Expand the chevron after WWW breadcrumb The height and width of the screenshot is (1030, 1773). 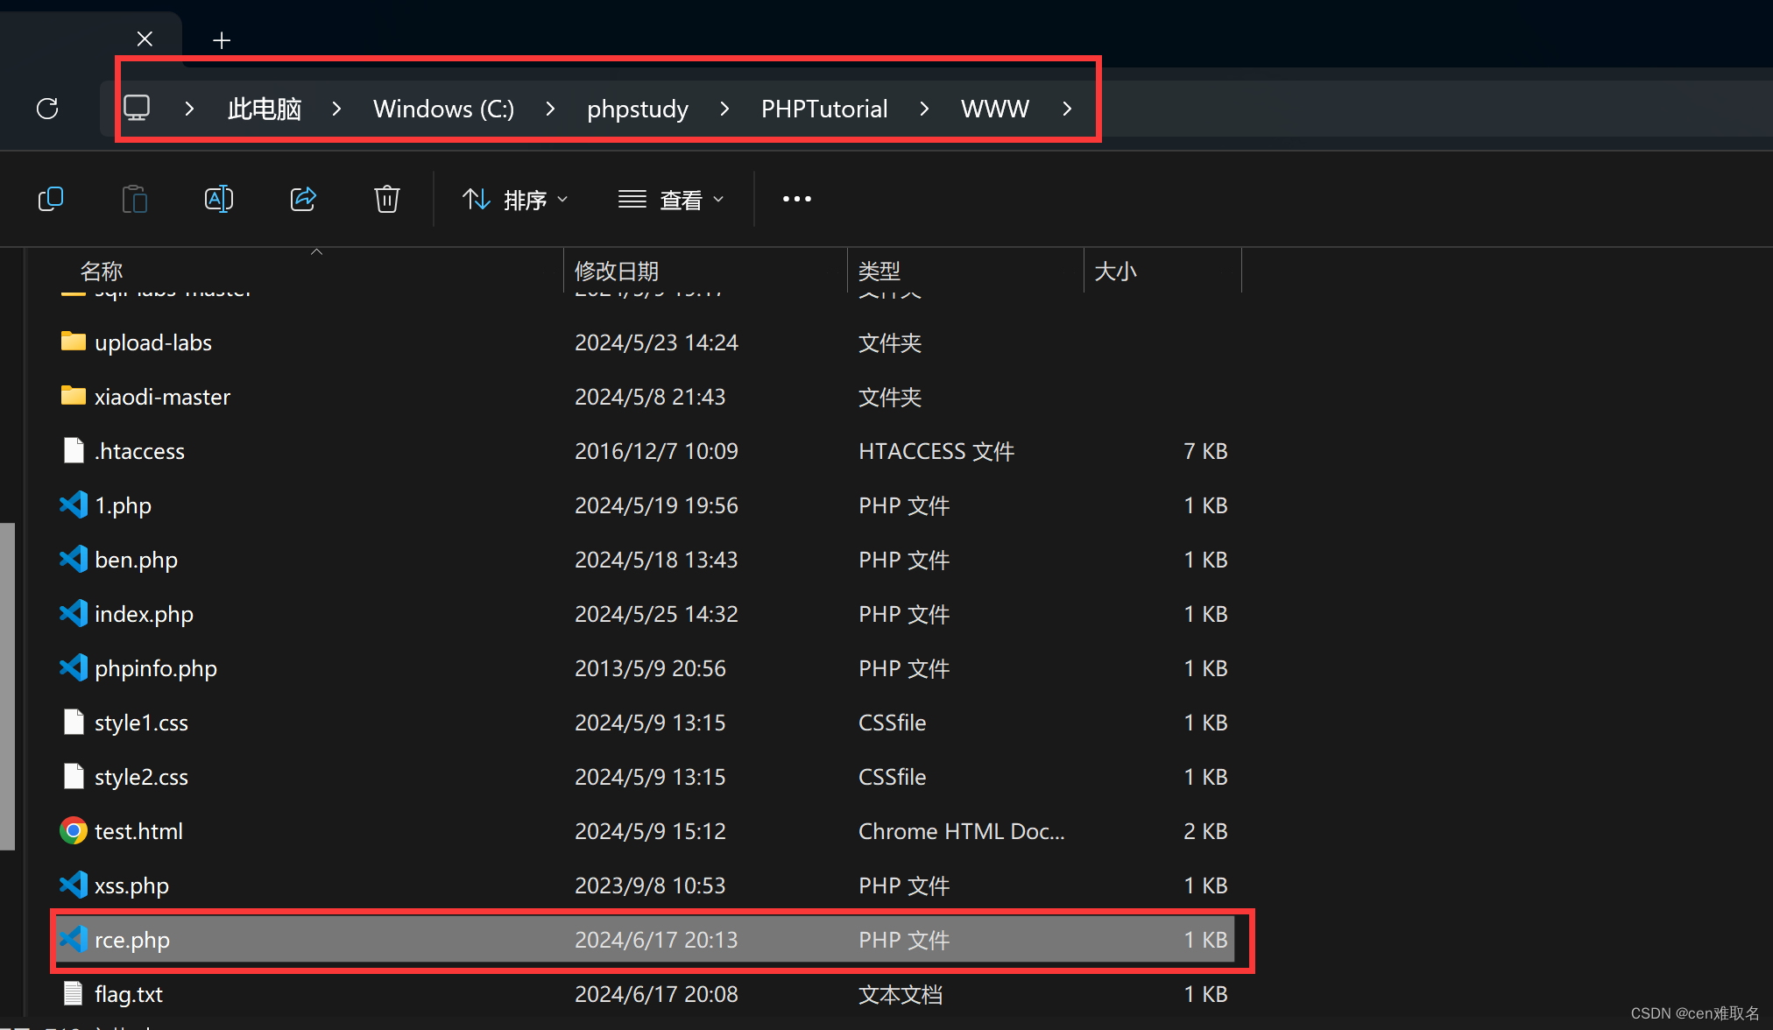tap(1067, 109)
